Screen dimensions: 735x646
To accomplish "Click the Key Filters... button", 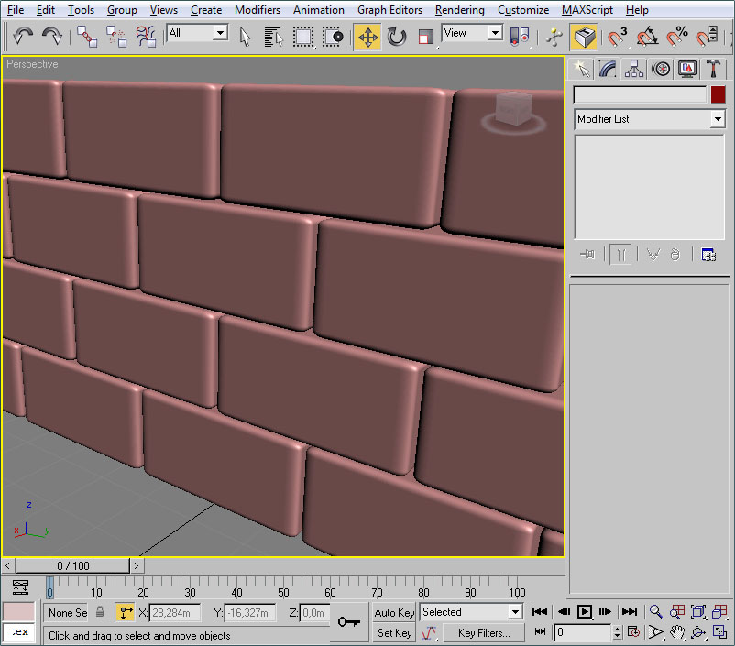I will 483,633.
